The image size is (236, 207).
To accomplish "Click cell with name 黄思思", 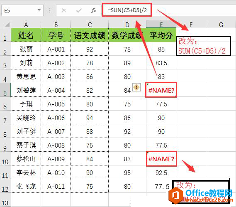I will click(x=26, y=76).
